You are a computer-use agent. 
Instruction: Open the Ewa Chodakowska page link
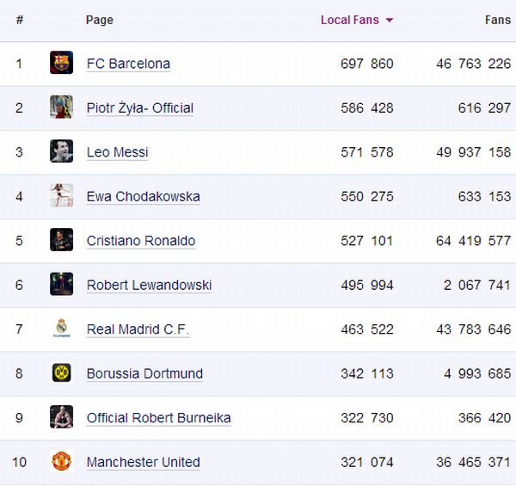point(143,196)
